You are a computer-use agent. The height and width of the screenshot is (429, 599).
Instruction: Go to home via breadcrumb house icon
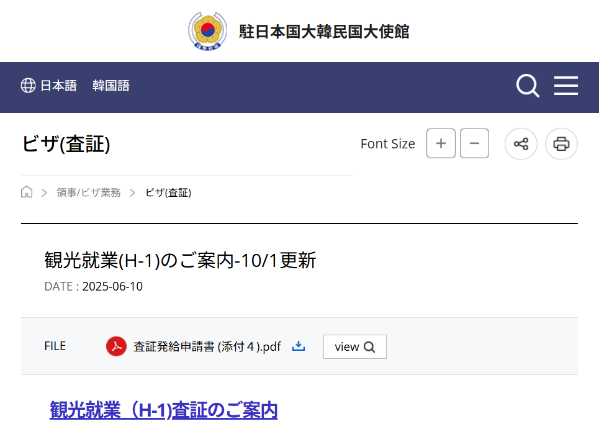pos(27,192)
